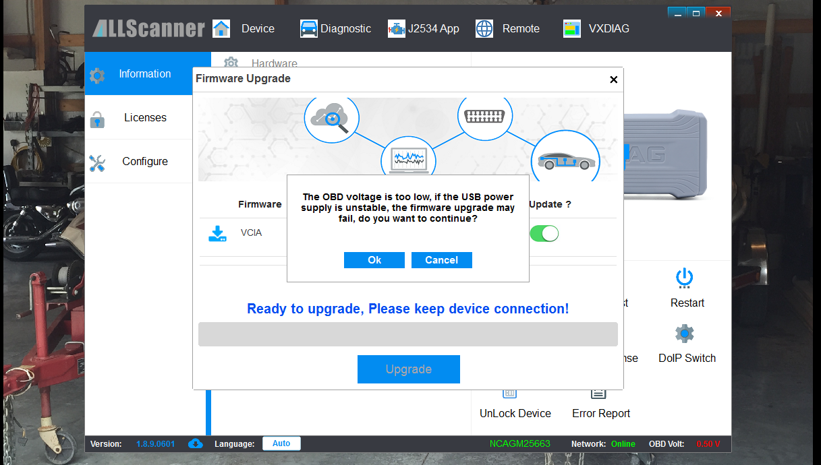Click the VCIA firmware download icon
This screenshot has width=821, height=465.
[217, 234]
